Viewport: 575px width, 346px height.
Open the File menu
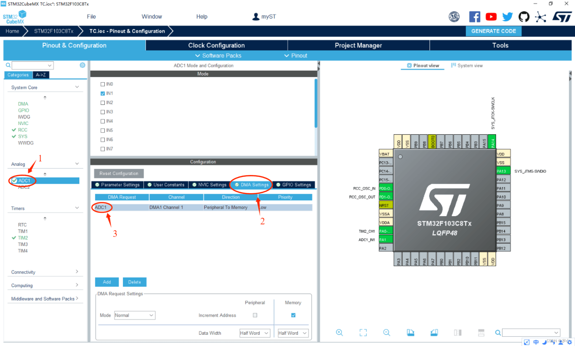[x=91, y=16]
